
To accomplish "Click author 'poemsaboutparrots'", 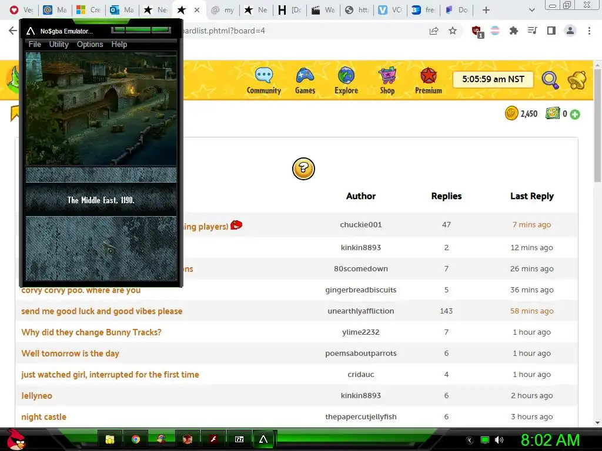I will click(x=361, y=353).
